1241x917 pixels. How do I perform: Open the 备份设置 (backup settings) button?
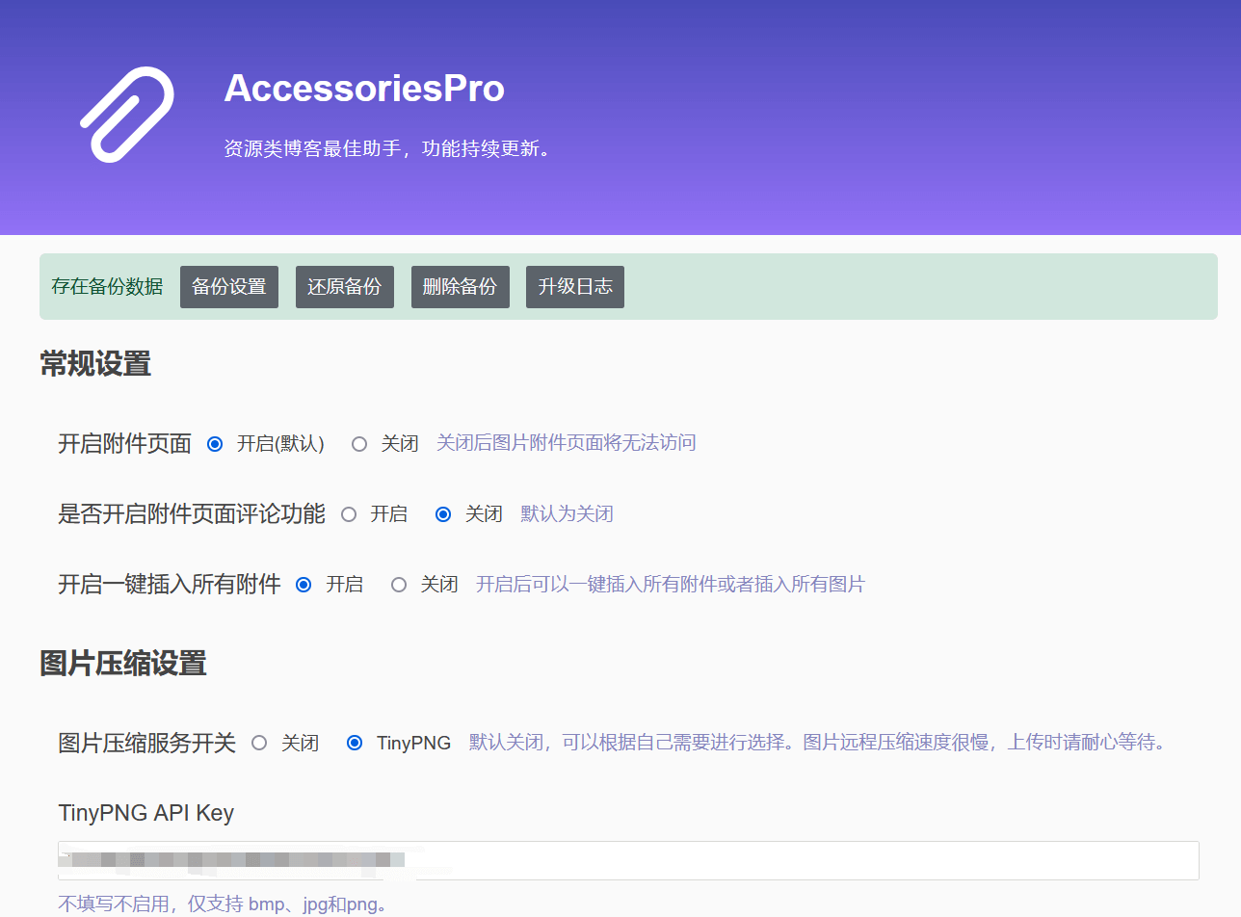coord(228,286)
